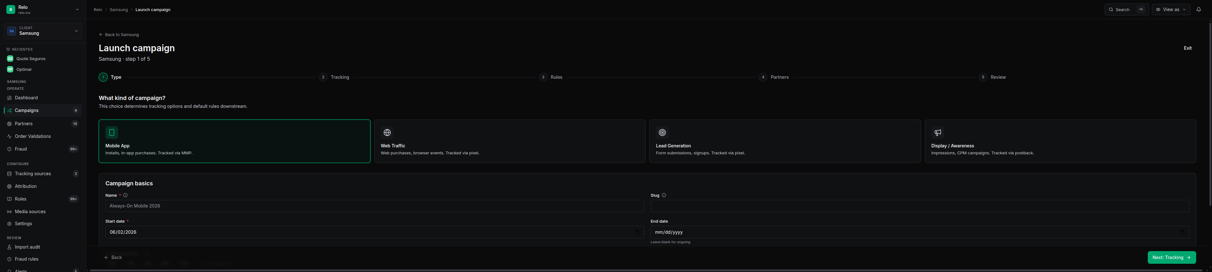This screenshot has height=272, width=1212.
Task: Click the campaign Name input field
Action: tap(375, 206)
